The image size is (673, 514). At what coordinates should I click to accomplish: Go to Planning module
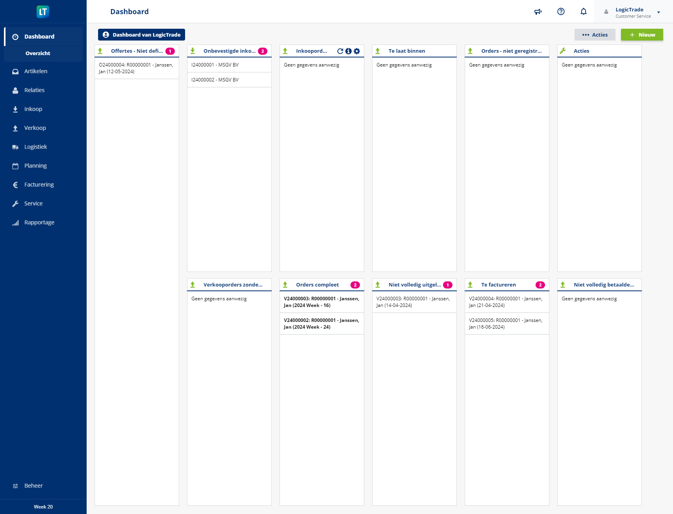[x=43, y=166]
